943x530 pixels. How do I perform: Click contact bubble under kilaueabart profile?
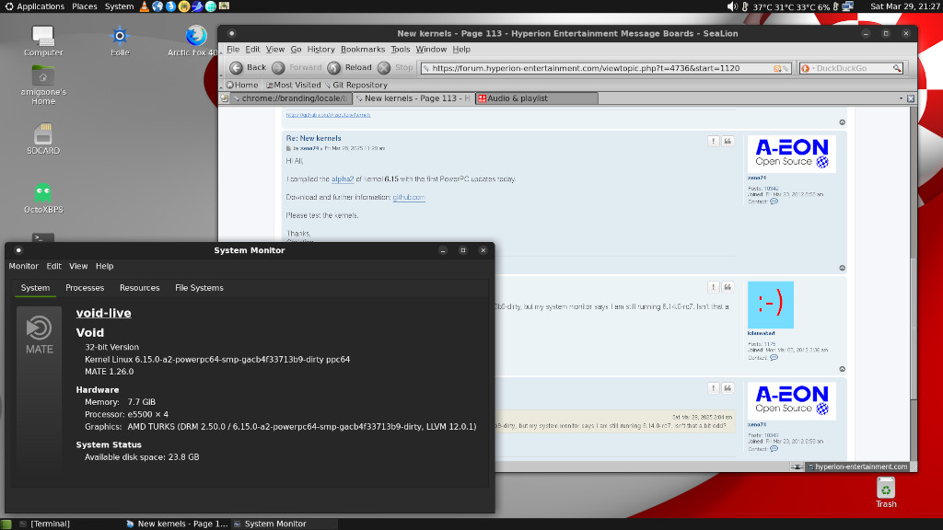[x=774, y=358]
